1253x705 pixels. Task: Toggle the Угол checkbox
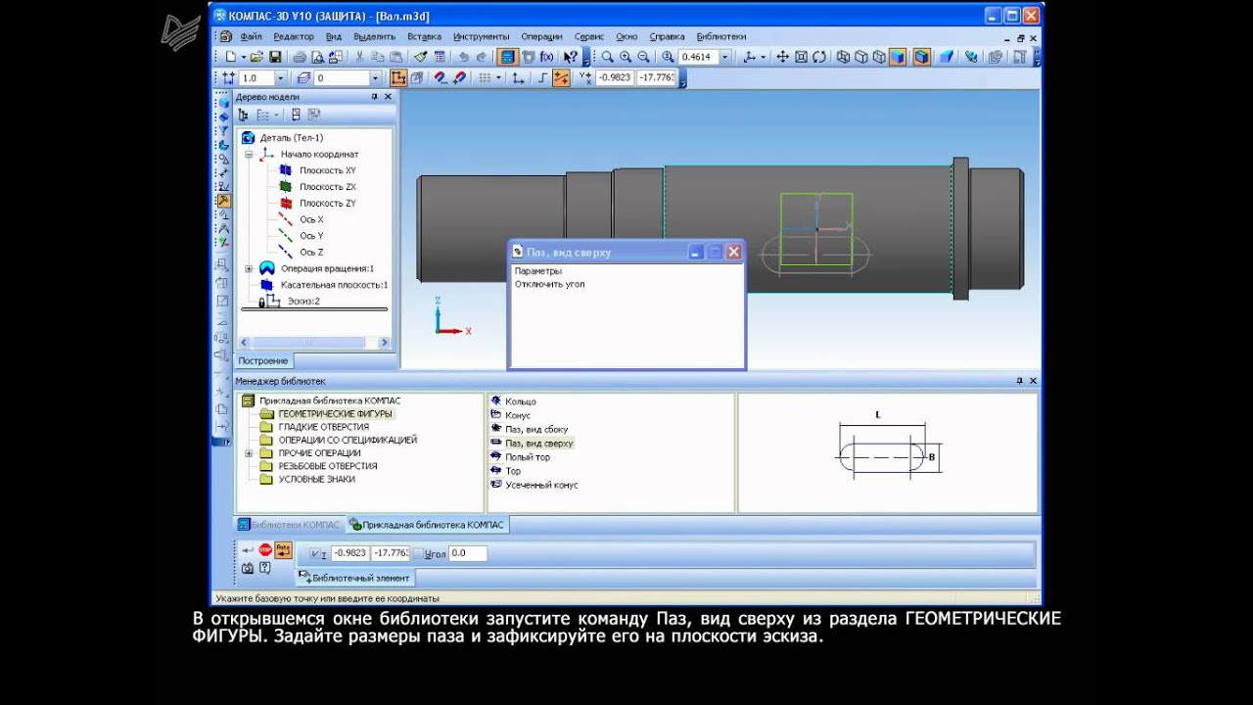click(418, 554)
